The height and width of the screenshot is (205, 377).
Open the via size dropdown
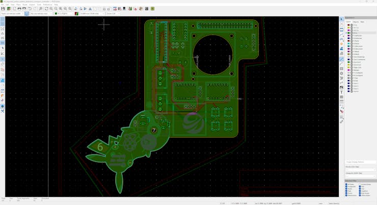[41, 14]
